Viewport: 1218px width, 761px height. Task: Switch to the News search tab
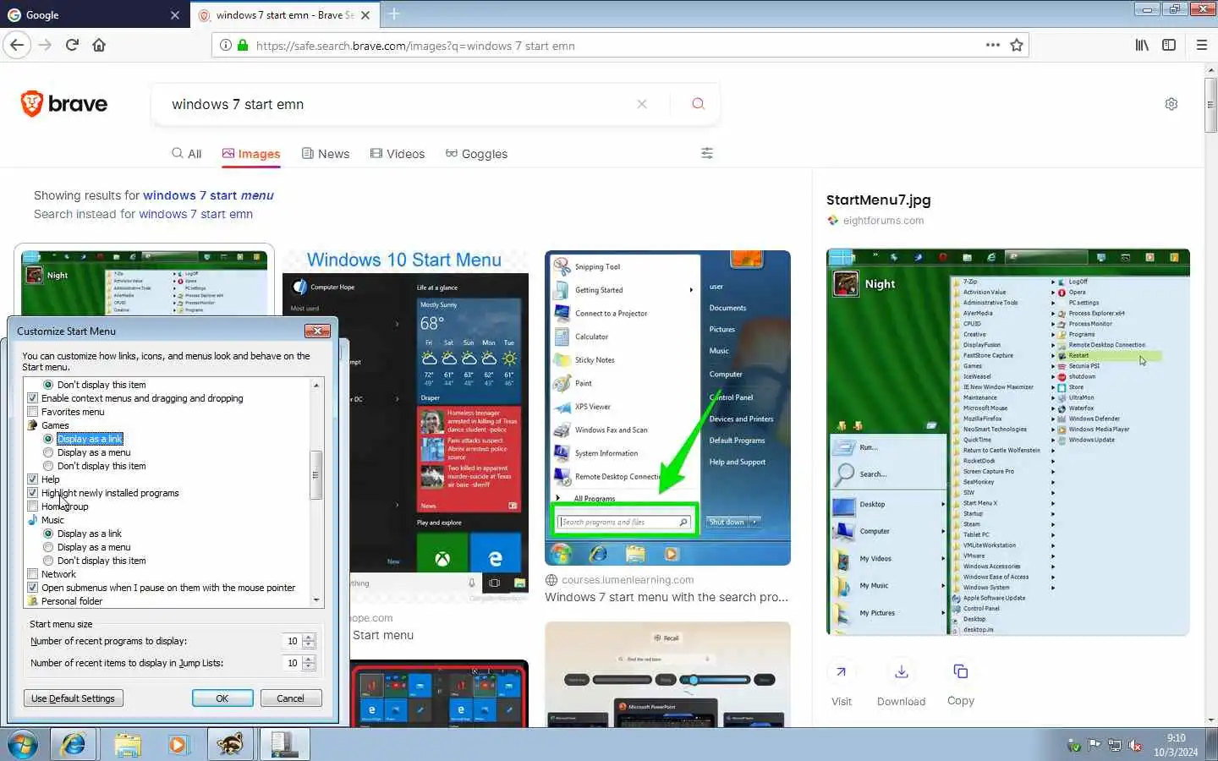pyautogui.click(x=326, y=154)
